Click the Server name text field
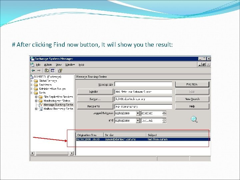 pos(143,99)
